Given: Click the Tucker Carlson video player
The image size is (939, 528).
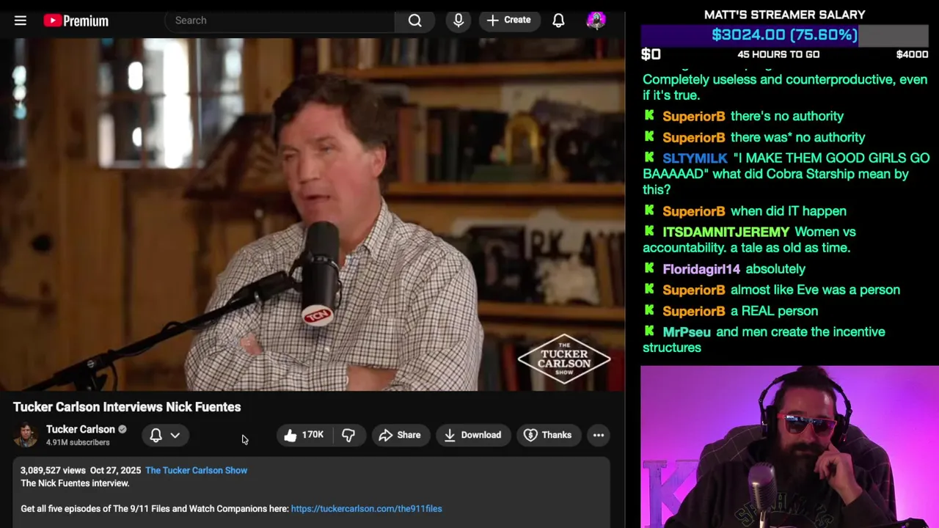Looking at the screenshot, I should 313,214.
